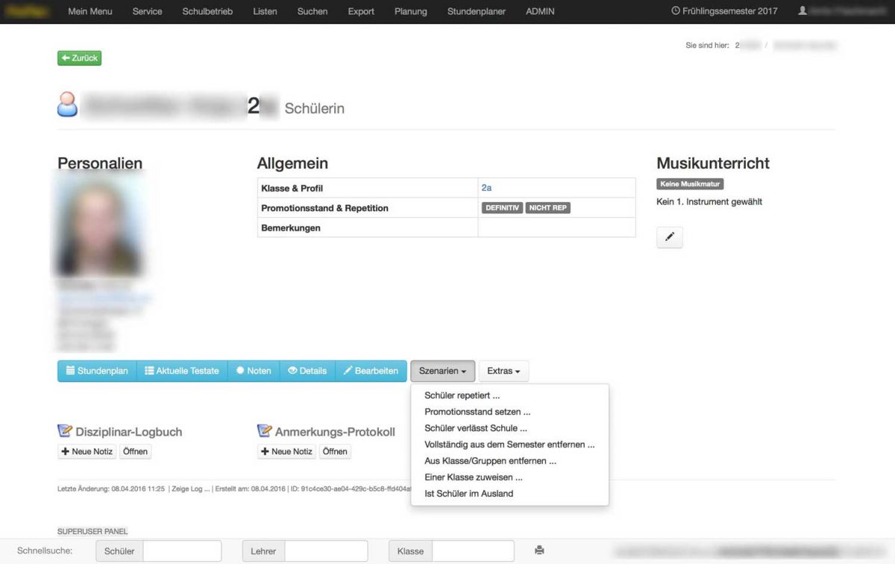
Task: Open the Frühlingssemester 2017 semester selector
Action: (x=723, y=11)
